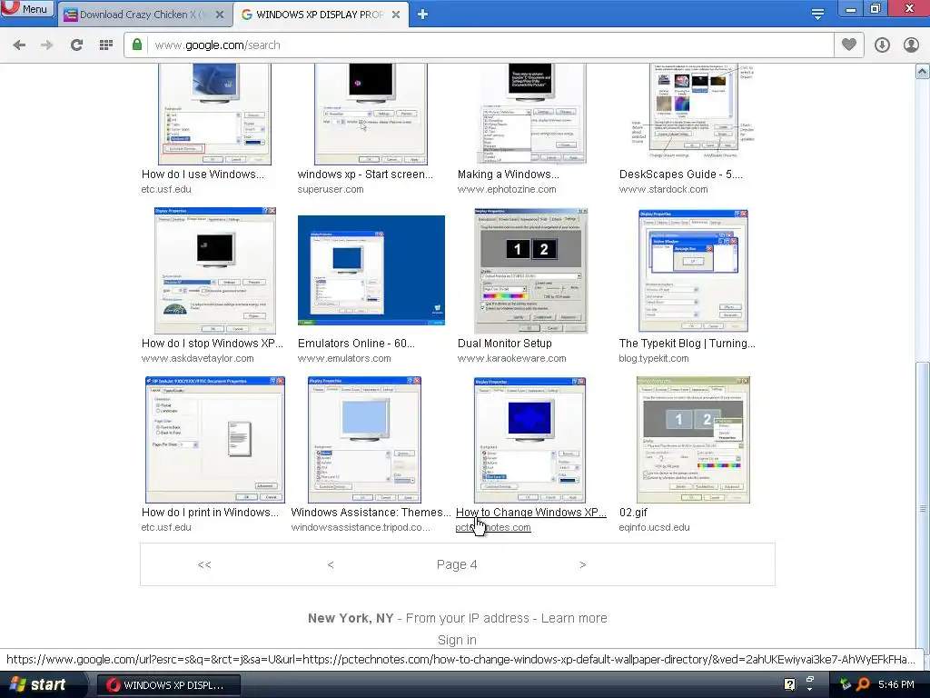Open 'DeskScapes Guide - 5....' thumbnail
Image resolution: width=930 pixels, height=698 pixels.
(693, 111)
